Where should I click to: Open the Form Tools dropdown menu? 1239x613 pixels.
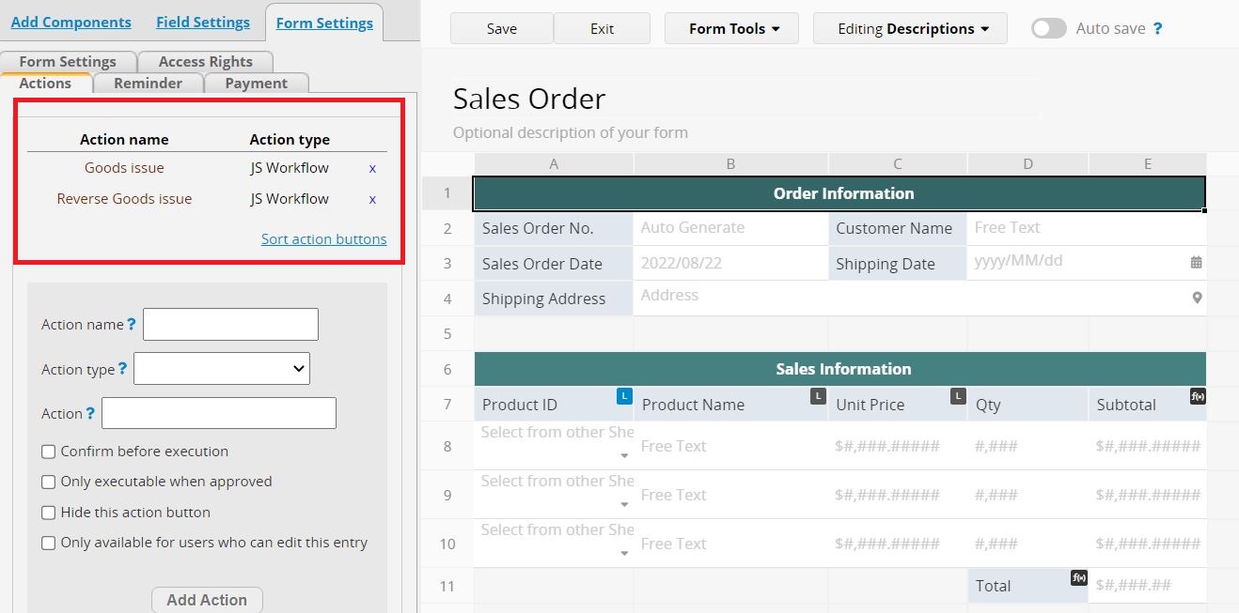coord(731,28)
